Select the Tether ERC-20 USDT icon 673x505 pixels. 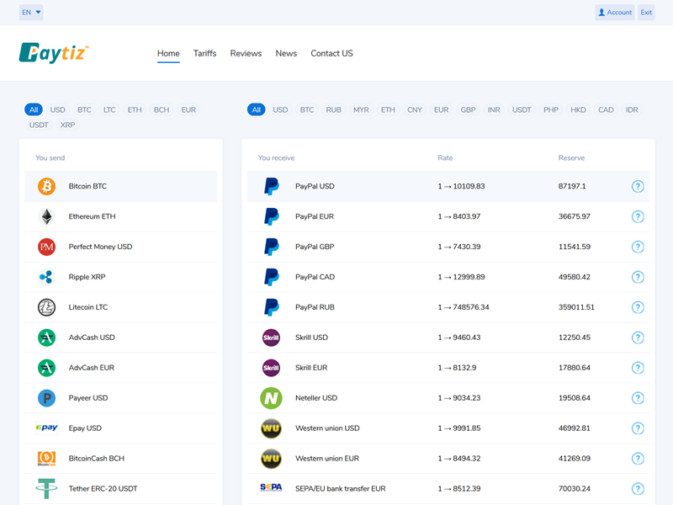click(46, 489)
